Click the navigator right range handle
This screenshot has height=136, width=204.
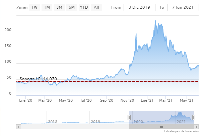[194, 117]
